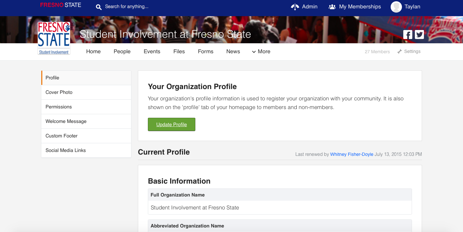Click the Fresno State Student Involvement logo
Screen dimensions: 463x232
(x=54, y=38)
